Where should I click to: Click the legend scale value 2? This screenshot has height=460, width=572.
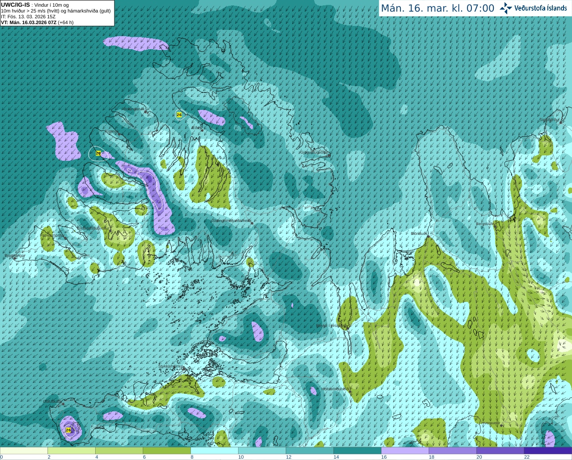coord(49,457)
